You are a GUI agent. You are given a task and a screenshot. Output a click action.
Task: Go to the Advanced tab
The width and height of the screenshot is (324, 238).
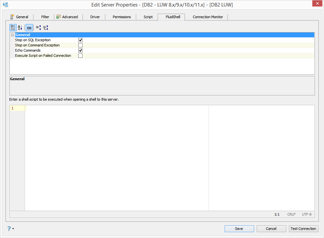pyautogui.click(x=67, y=17)
